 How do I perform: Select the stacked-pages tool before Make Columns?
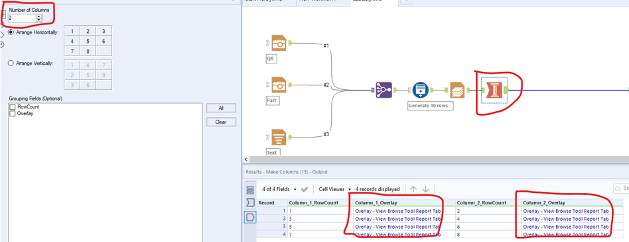pyautogui.click(x=457, y=90)
